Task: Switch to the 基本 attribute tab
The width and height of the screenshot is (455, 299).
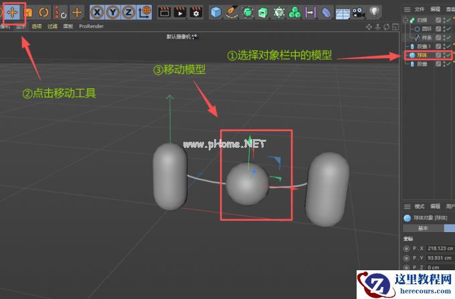Action: point(423,228)
